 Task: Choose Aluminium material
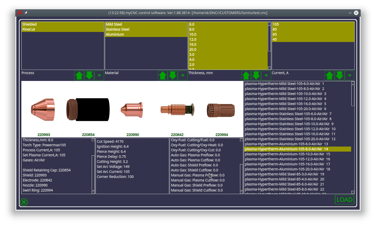[x=146, y=34]
